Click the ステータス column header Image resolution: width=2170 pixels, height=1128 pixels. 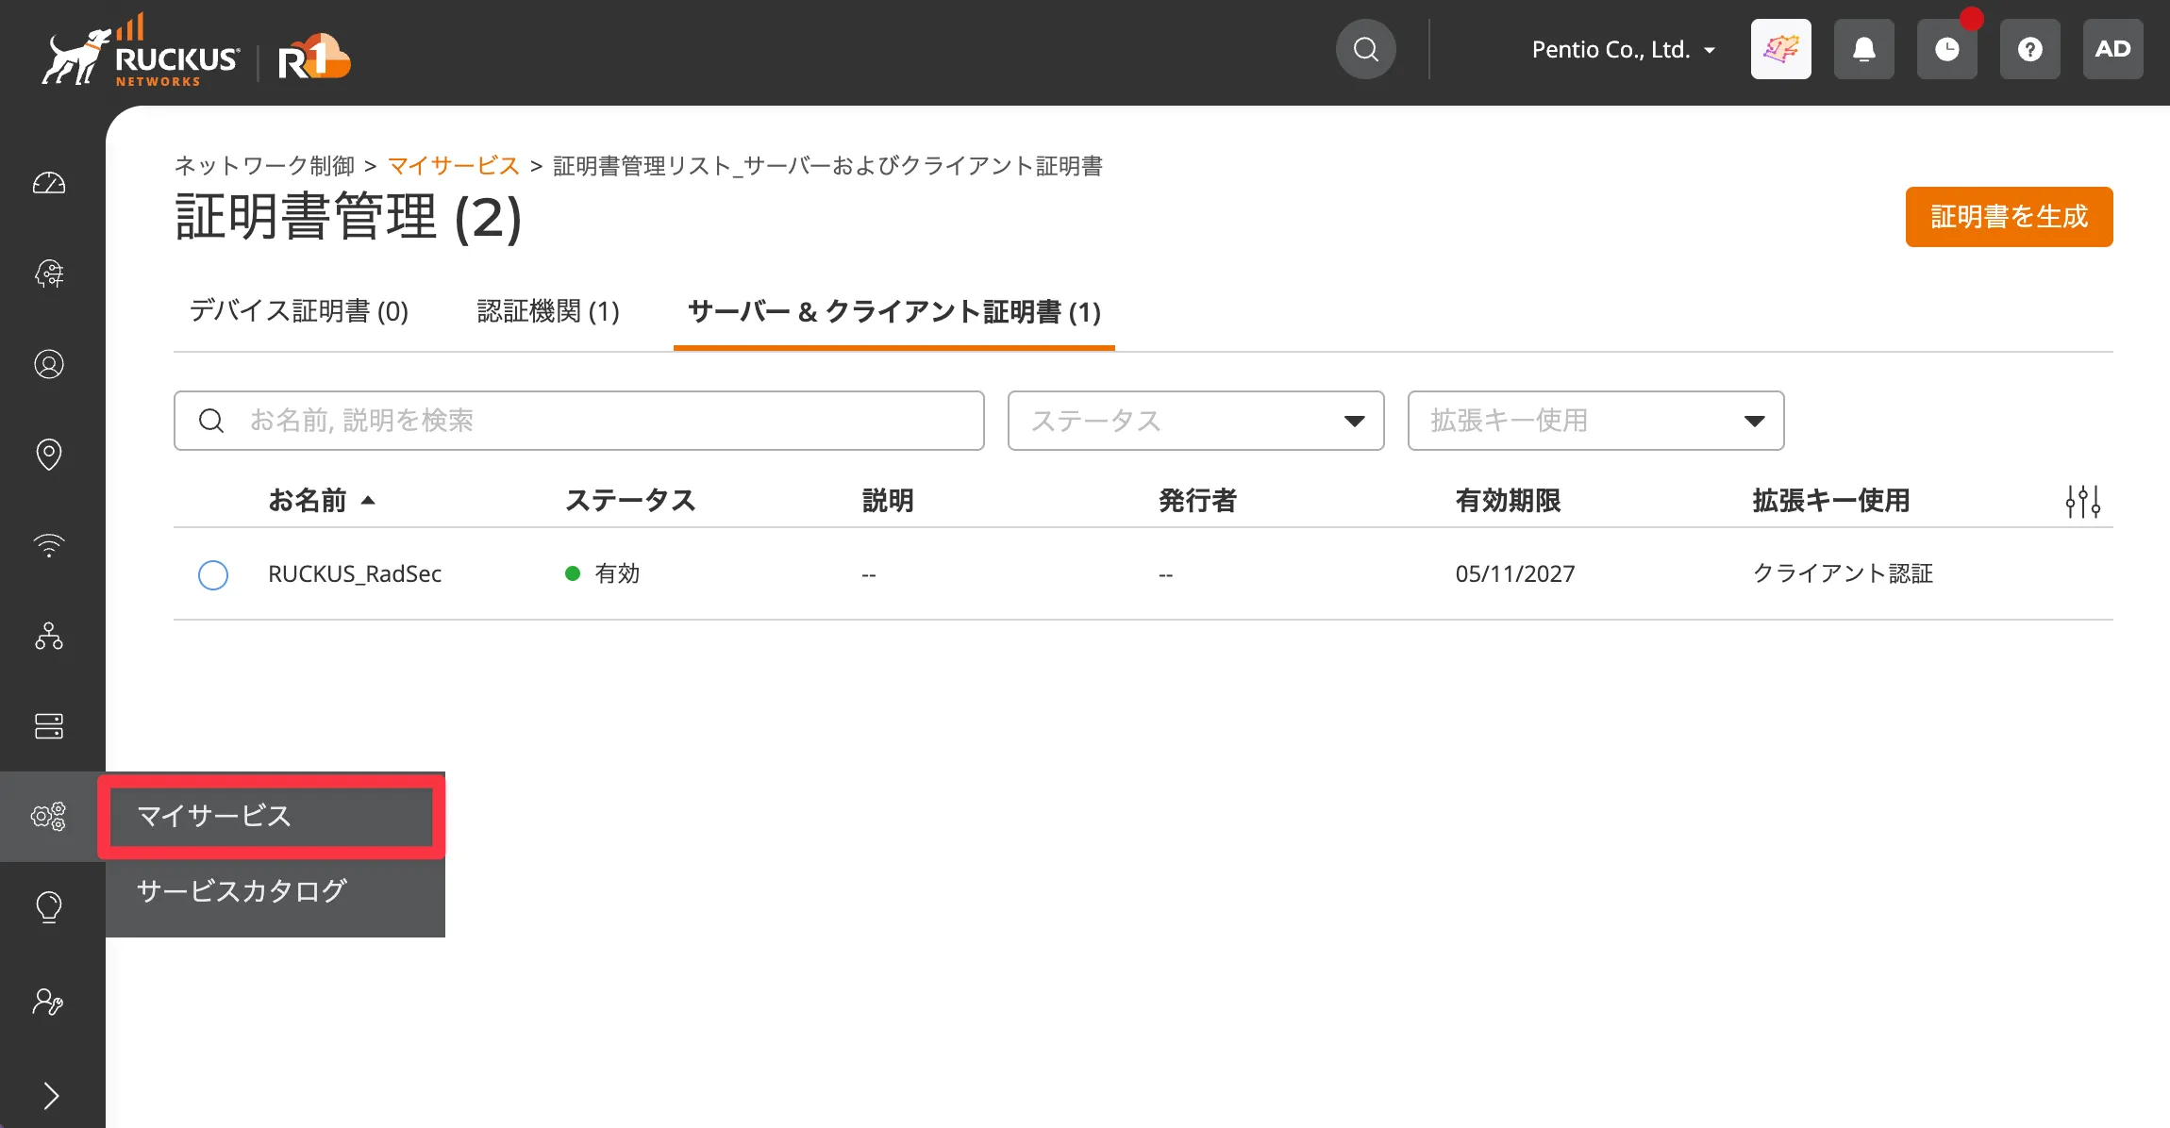click(x=630, y=500)
